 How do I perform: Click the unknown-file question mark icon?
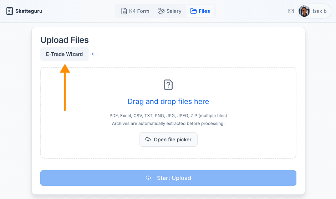pyautogui.click(x=168, y=85)
